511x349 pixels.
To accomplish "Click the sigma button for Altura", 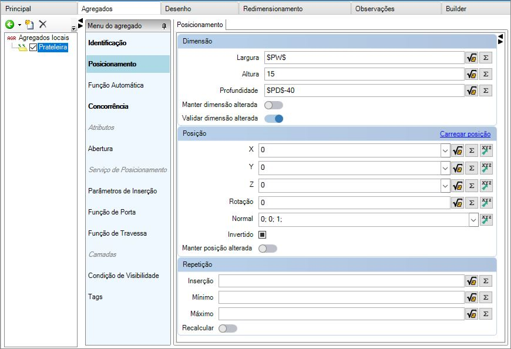I will [486, 74].
